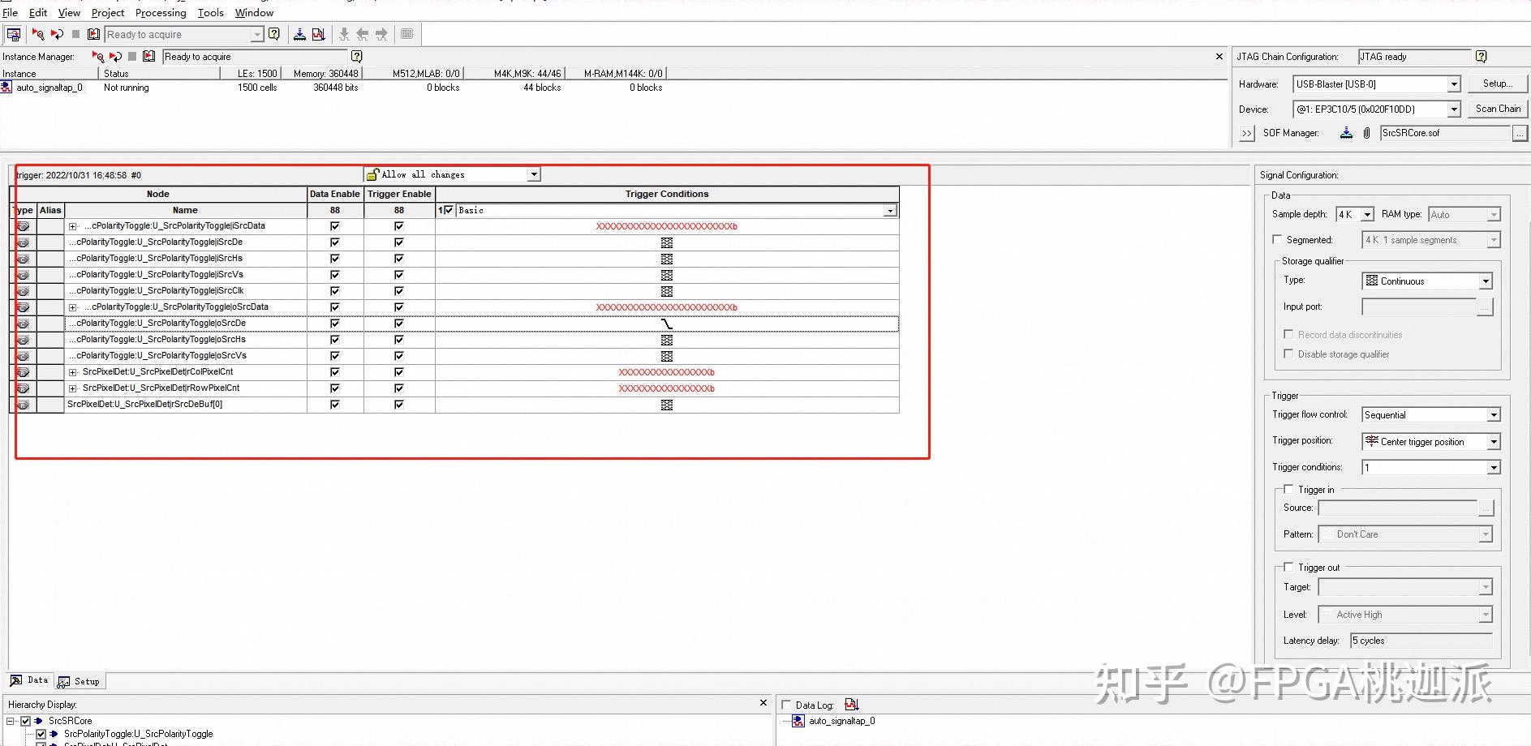Viewport: 1531px width, 746px height.
Task: Open the File menu
Action: 10,12
